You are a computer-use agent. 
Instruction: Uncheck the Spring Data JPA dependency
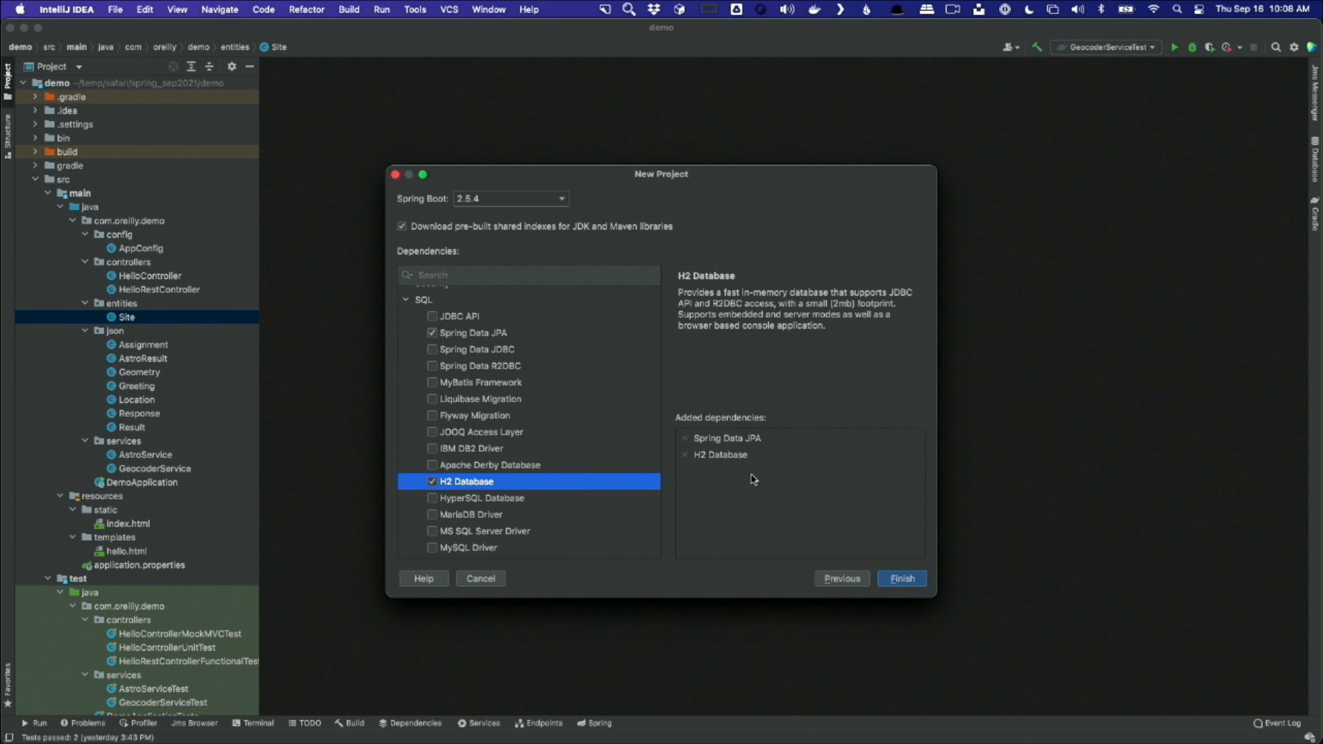pyautogui.click(x=432, y=333)
